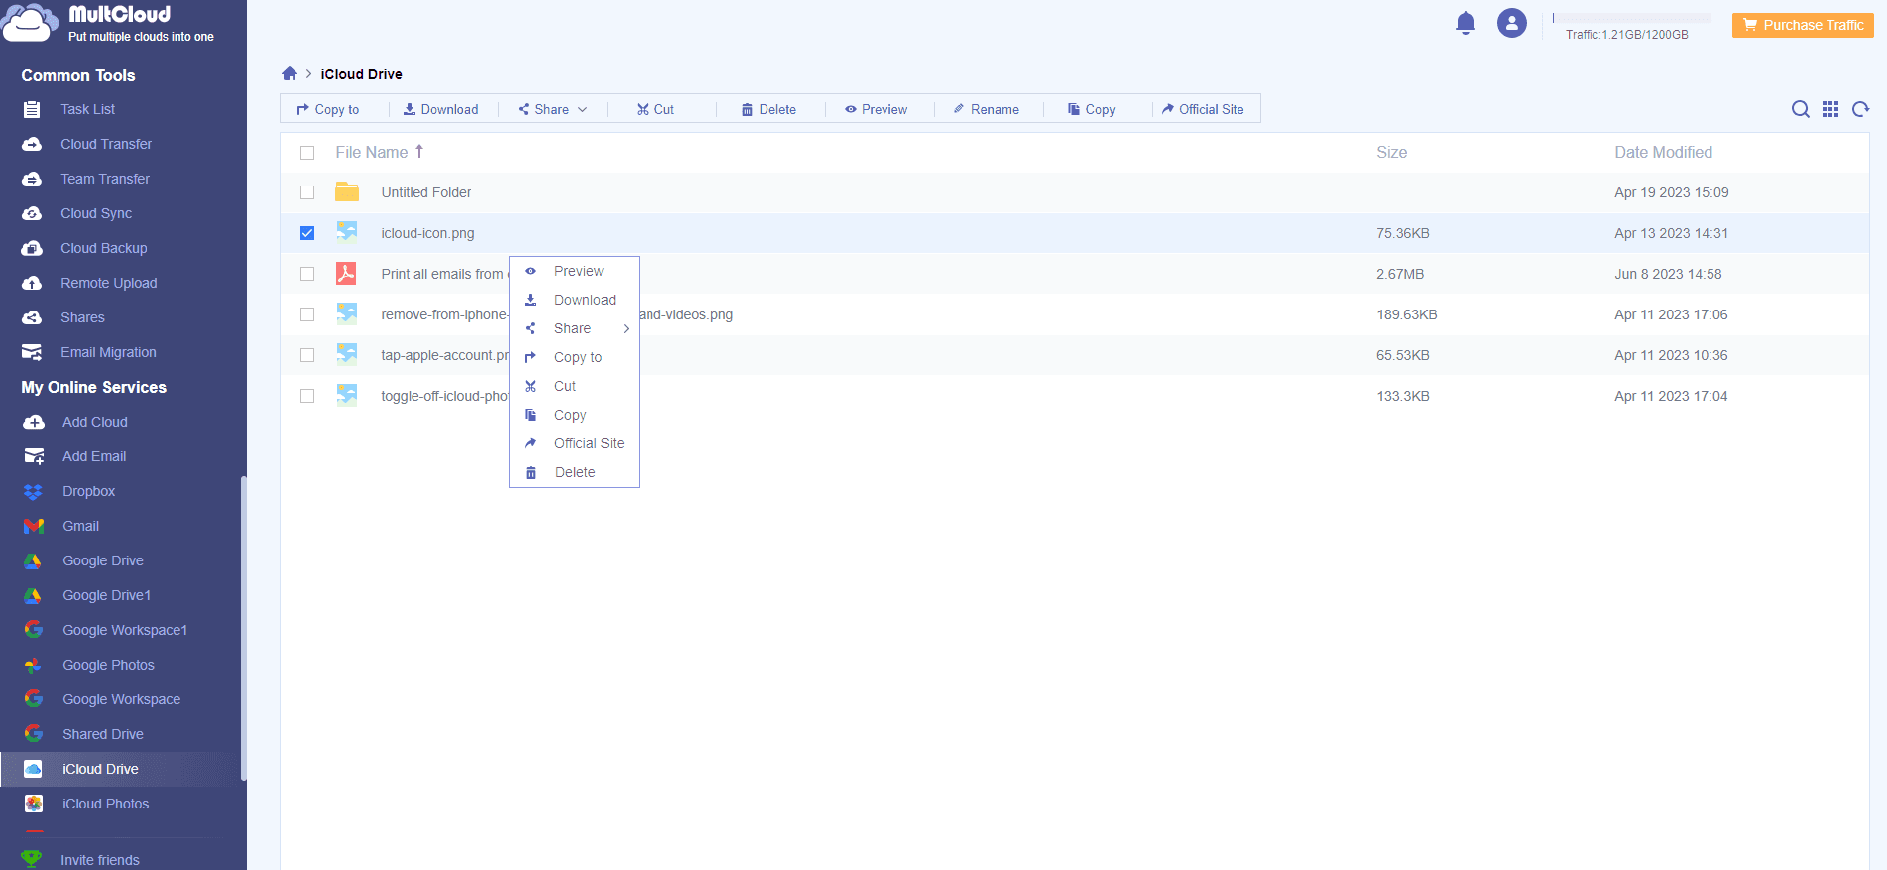The width and height of the screenshot is (1887, 870).
Task: Click the traffic usage progress bar
Action: coord(1632,18)
